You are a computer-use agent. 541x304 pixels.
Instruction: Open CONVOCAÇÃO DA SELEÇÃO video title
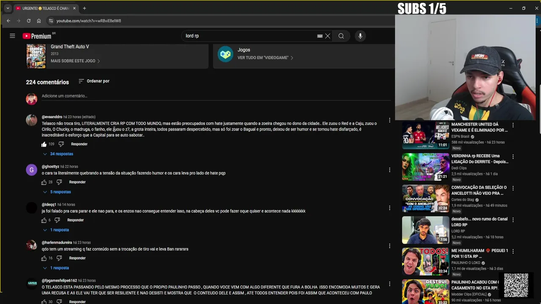click(x=479, y=190)
